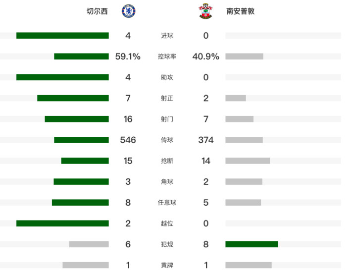Select the 抢断 tackles label
Screen dimensions: 356x278
click(167, 161)
